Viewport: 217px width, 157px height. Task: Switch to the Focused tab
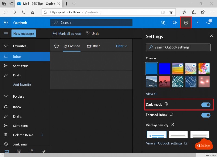[x=72, y=46]
